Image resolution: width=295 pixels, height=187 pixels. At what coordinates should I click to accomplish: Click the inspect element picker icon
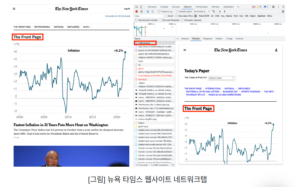(137, 7)
